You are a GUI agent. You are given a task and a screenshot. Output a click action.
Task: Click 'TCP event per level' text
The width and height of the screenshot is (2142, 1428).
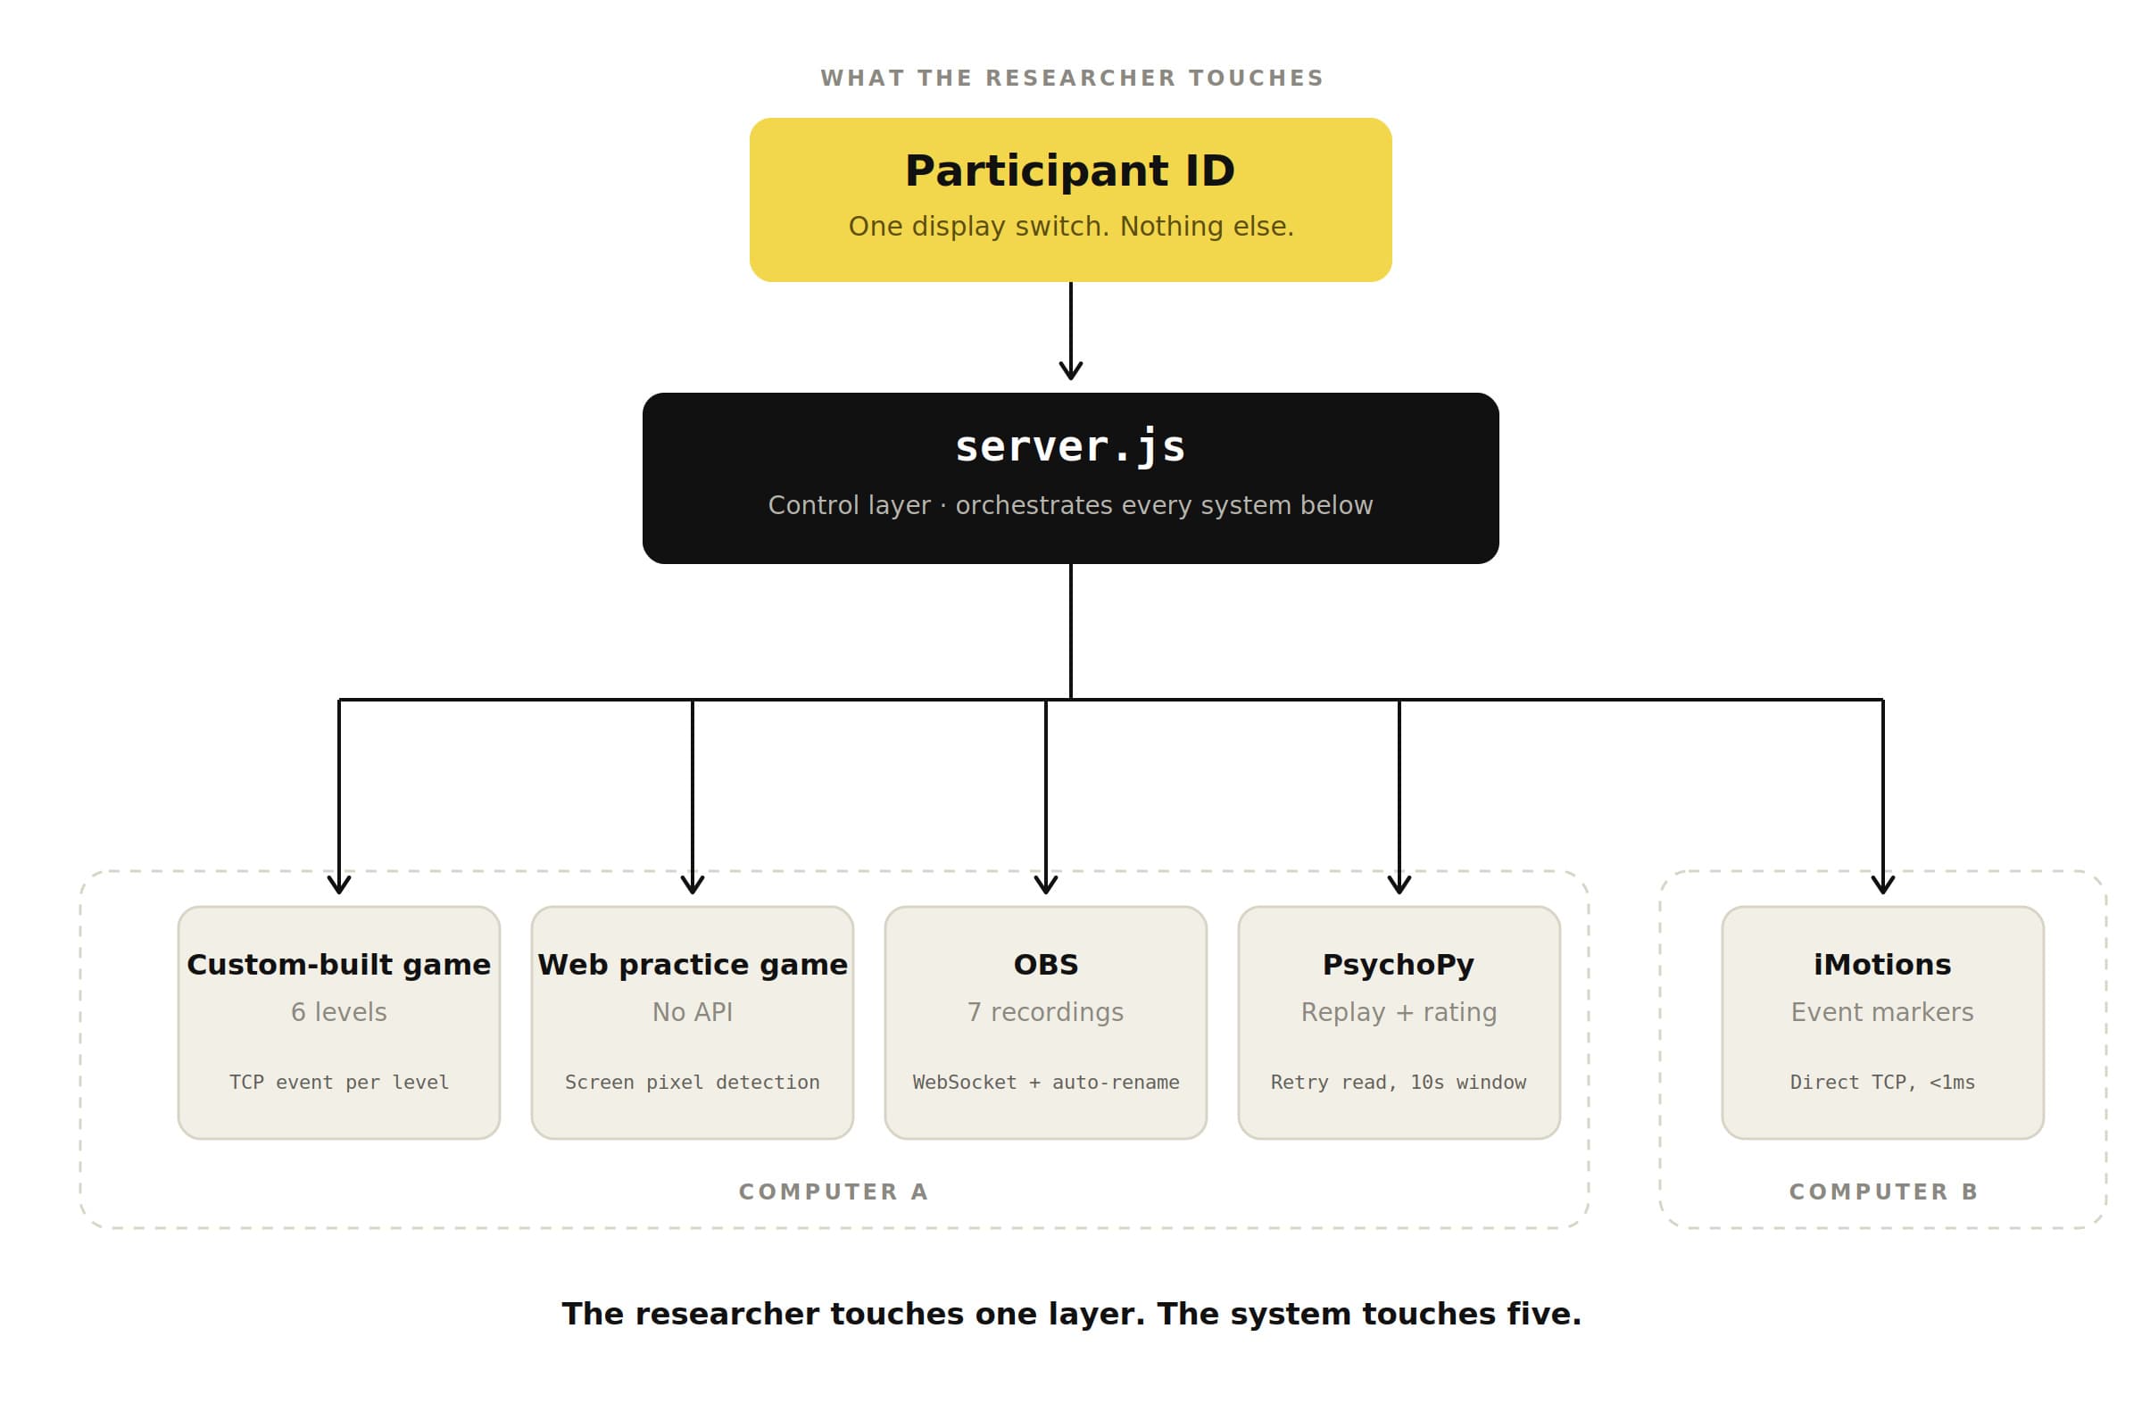point(339,1082)
